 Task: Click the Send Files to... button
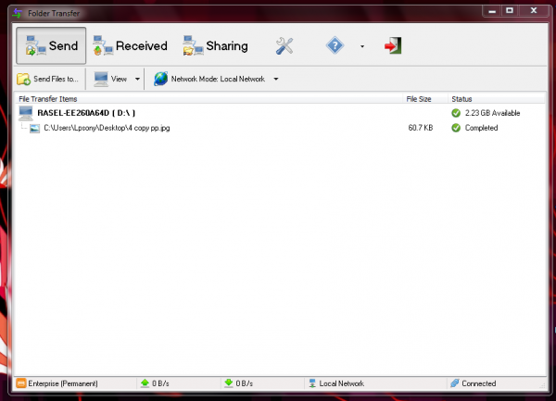tap(47, 79)
